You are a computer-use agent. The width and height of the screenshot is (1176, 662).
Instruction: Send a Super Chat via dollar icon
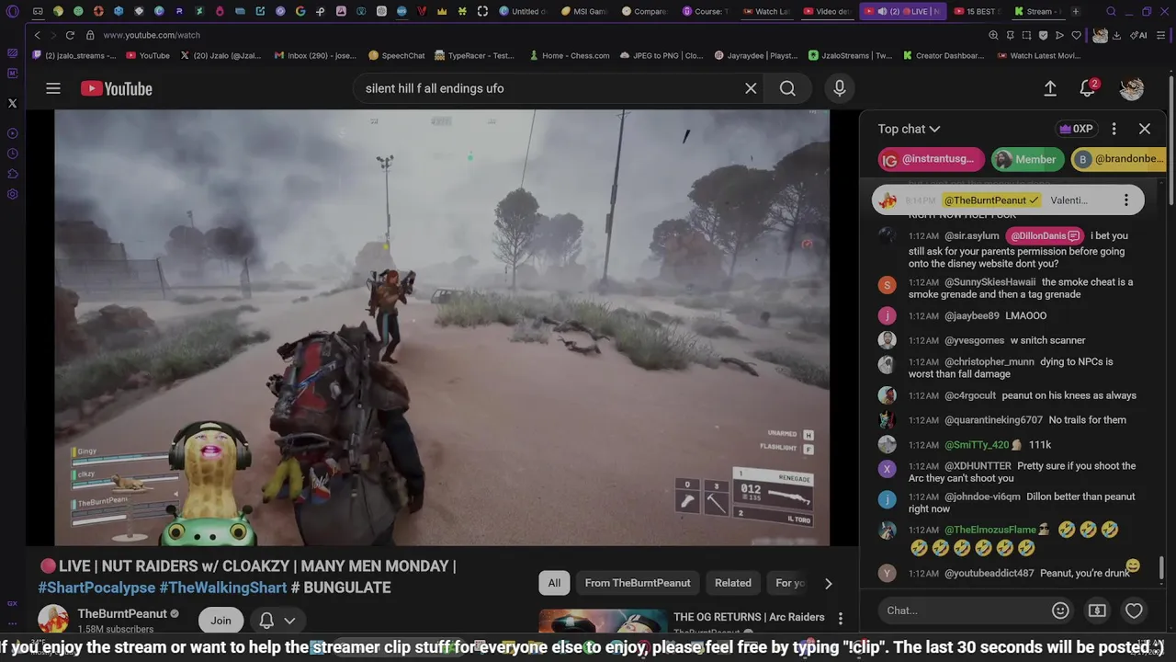coord(1097,611)
